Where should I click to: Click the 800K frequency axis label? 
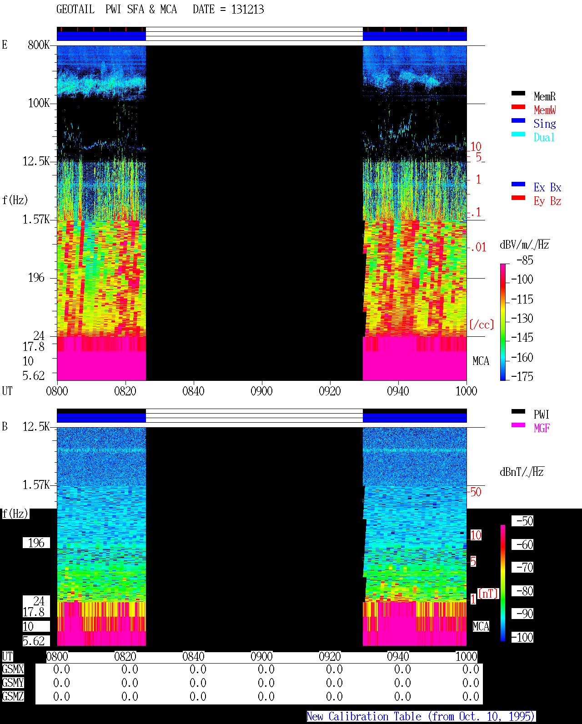(x=39, y=45)
